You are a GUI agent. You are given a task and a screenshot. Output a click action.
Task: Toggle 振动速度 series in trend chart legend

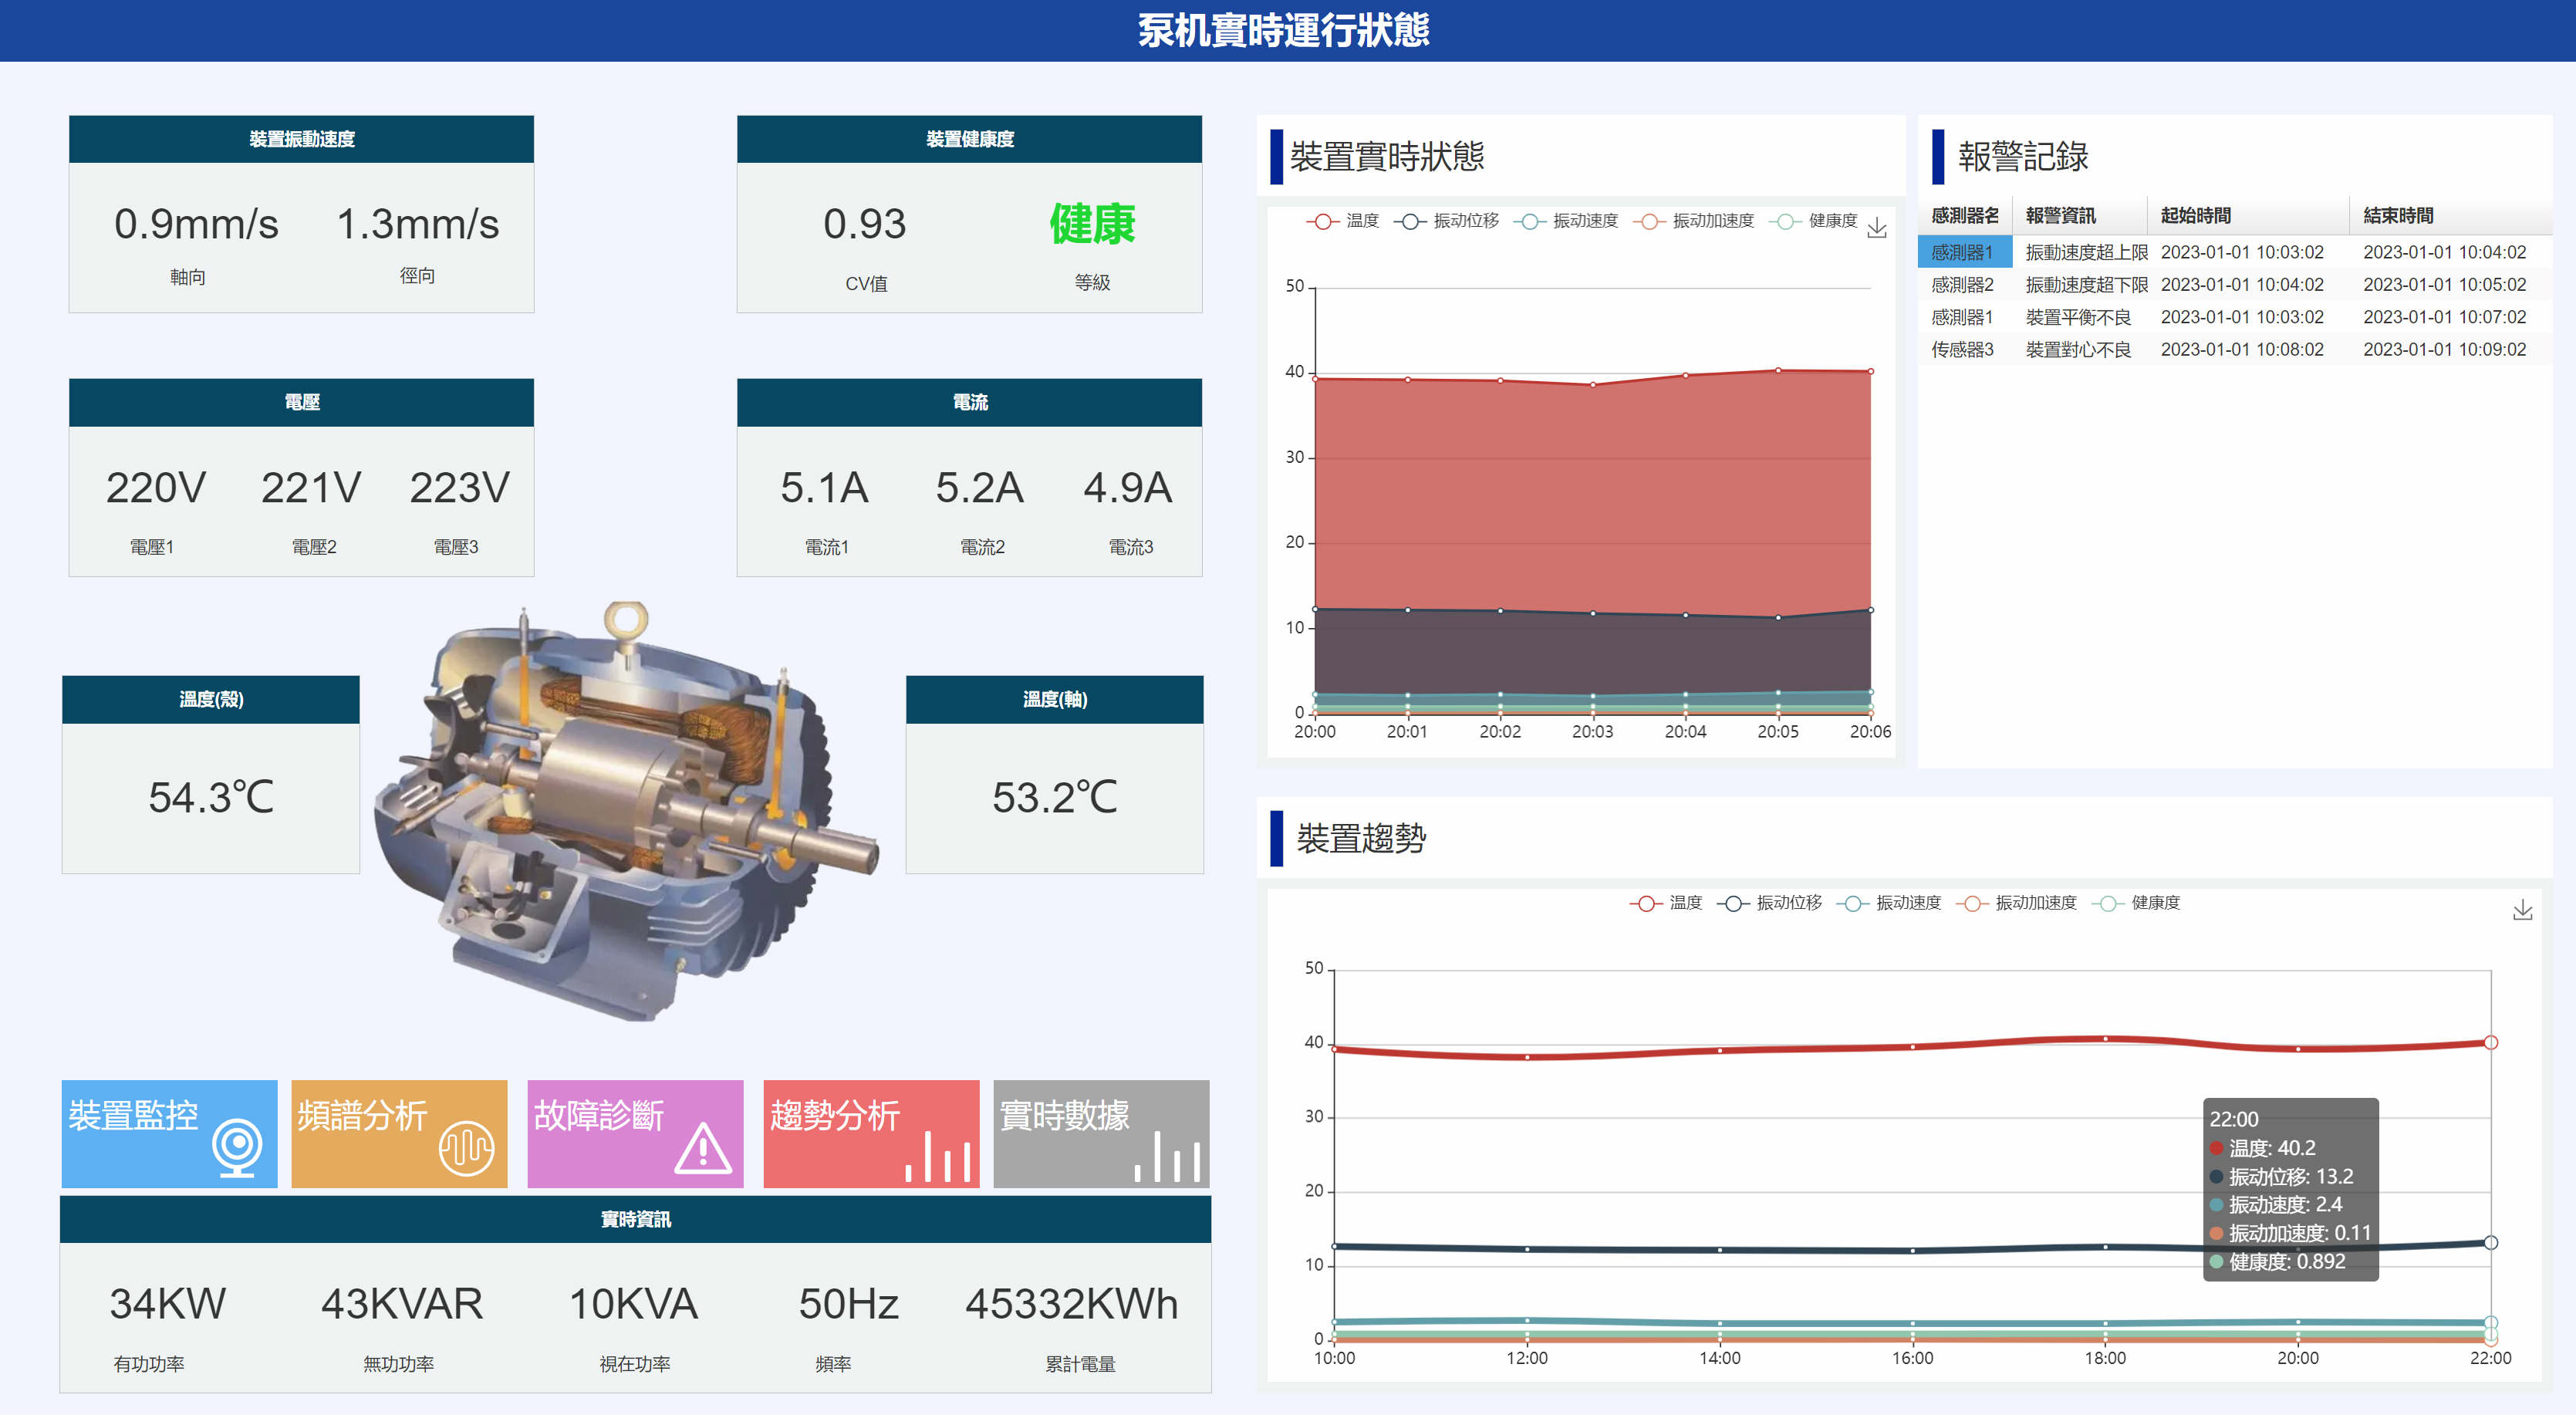point(1889,903)
